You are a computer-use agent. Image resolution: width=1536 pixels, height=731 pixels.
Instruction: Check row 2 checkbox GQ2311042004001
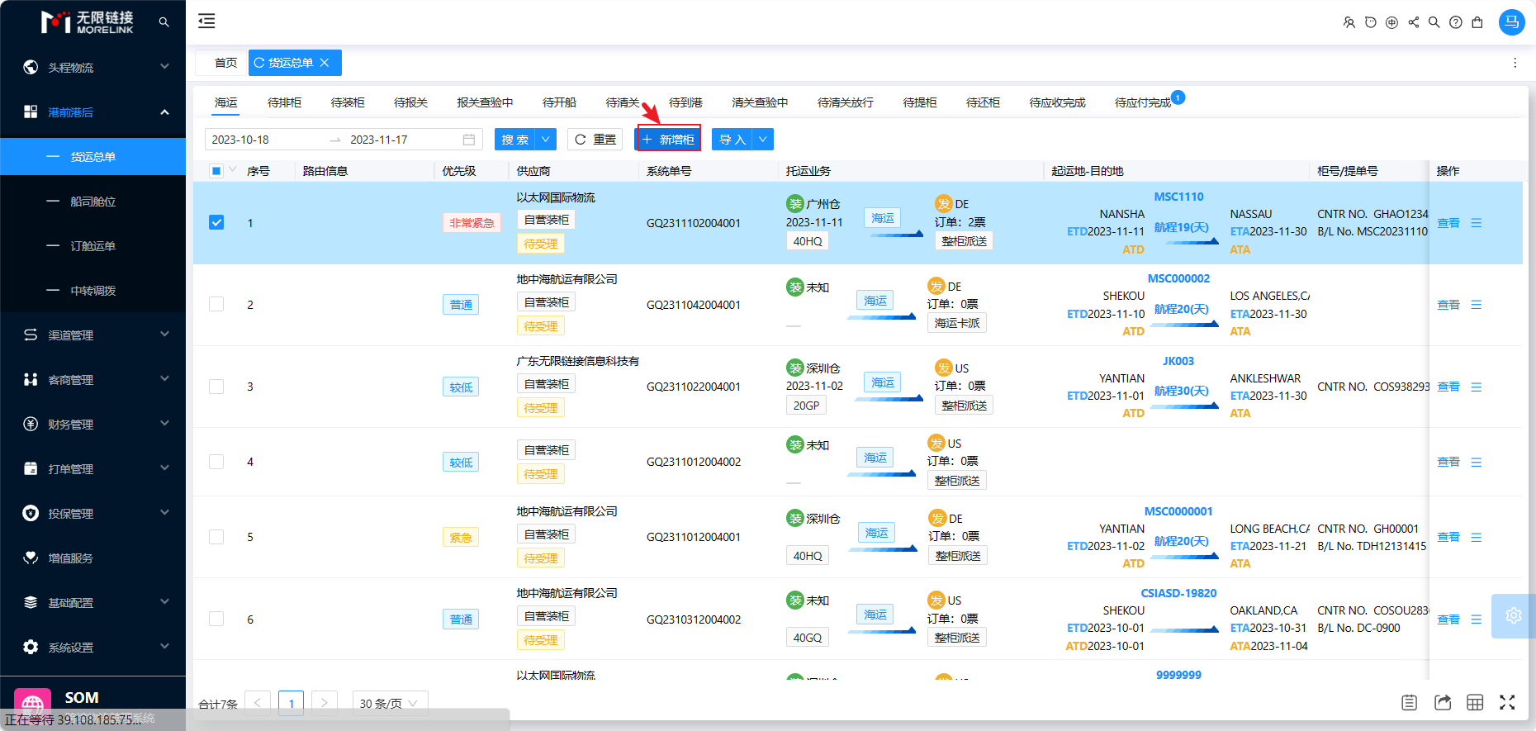(216, 304)
